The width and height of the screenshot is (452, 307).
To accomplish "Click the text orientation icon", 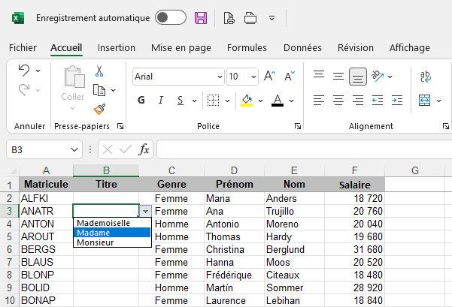I will pos(378,76).
